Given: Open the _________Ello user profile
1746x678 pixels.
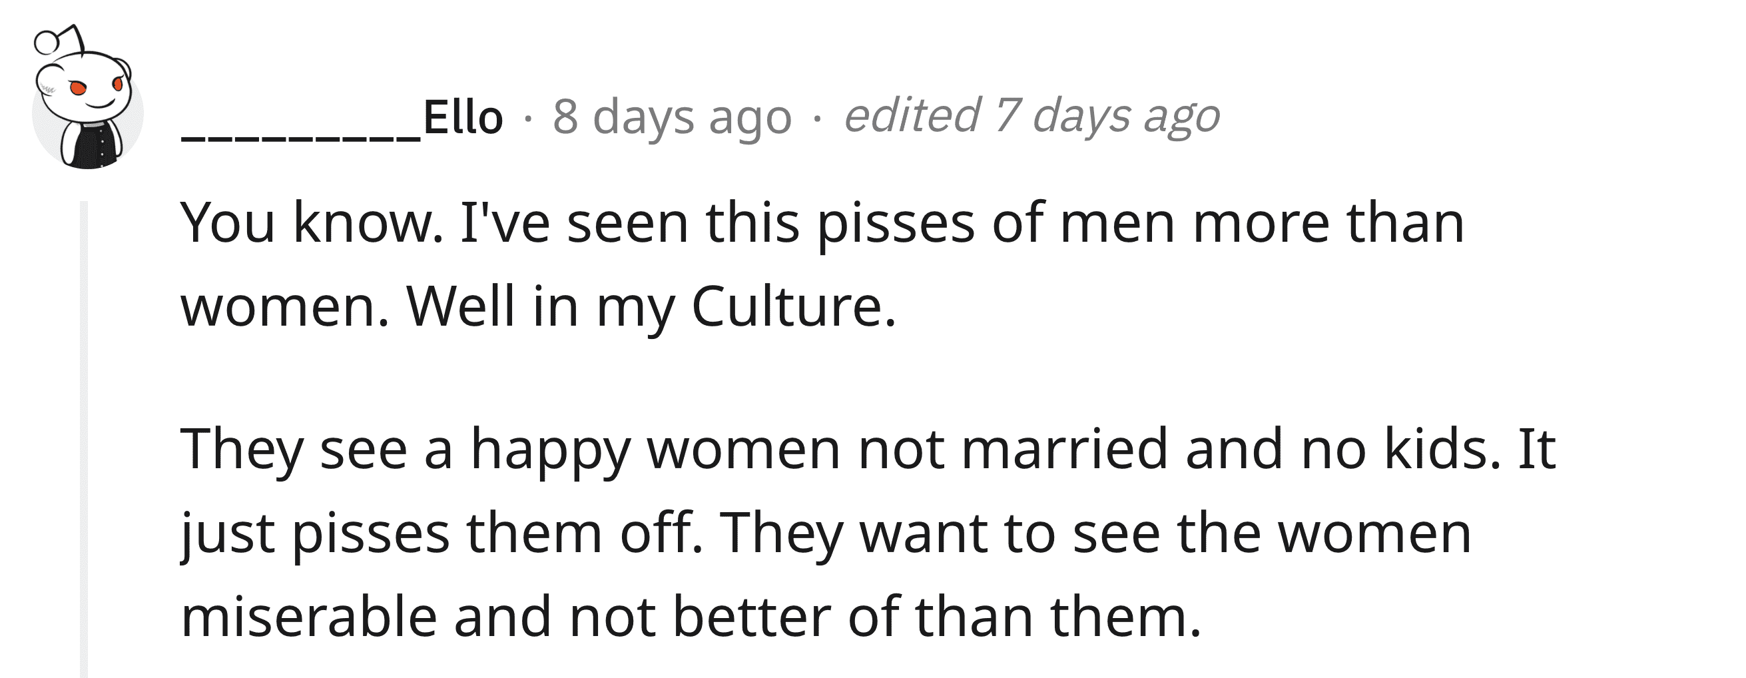Looking at the screenshot, I should (342, 118).
